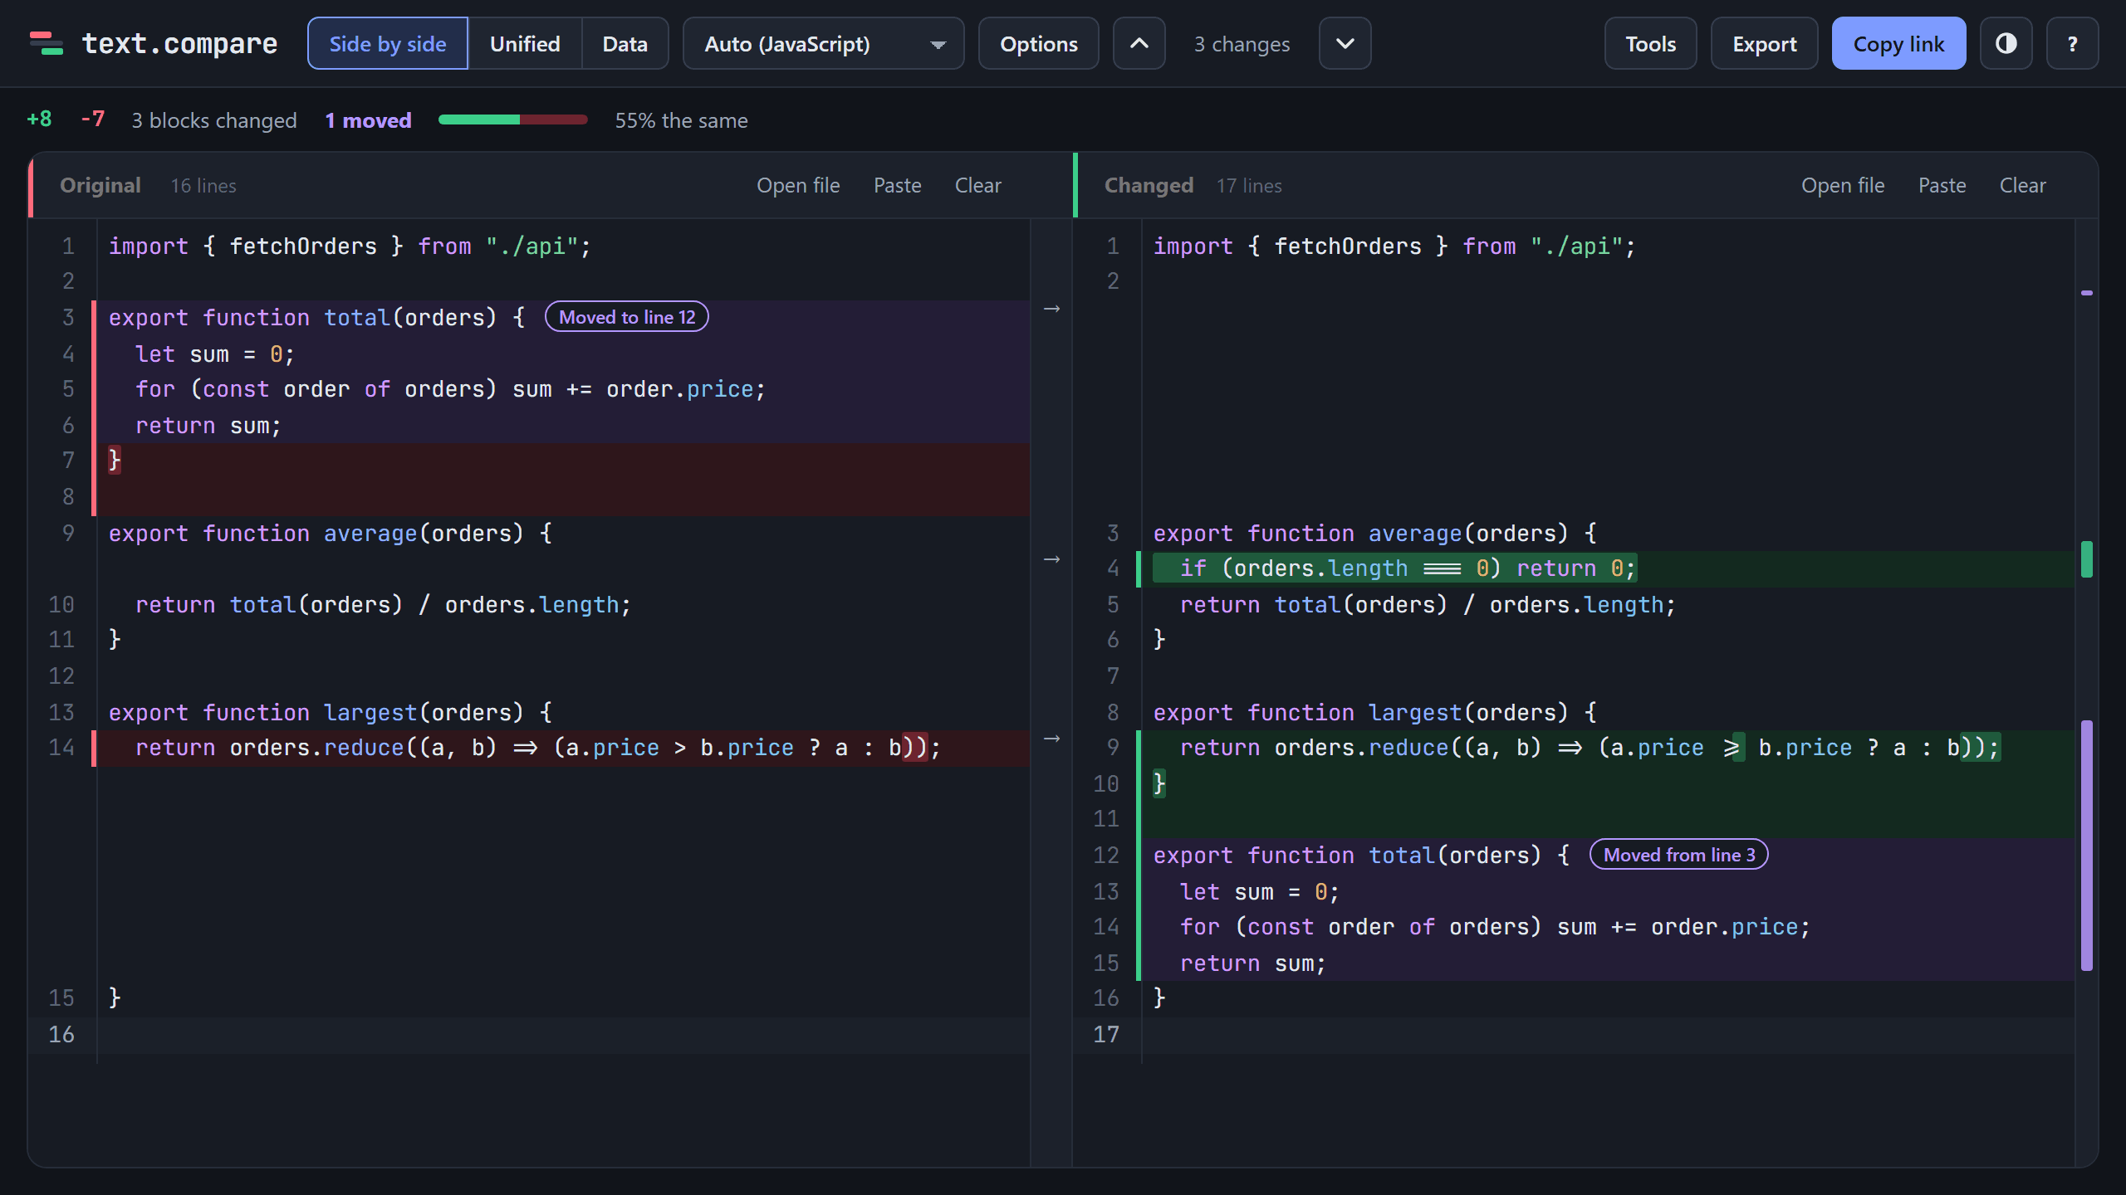Viewport: 2126px width, 1195px height.
Task: Click the merge arrow beside the reduce line
Action: click(x=1051, y=739)
